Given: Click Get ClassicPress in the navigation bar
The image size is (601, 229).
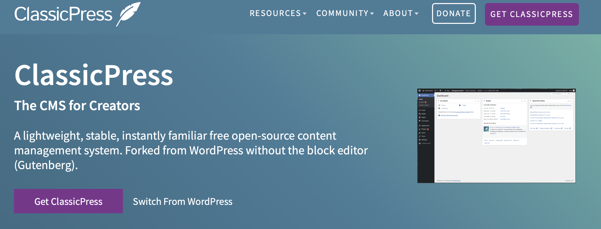Looking at the screenshot, I should 532,14.
